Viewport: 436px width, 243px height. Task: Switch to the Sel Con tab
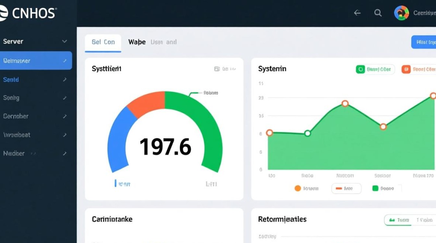pyautogui.click(x=103, y=42)
